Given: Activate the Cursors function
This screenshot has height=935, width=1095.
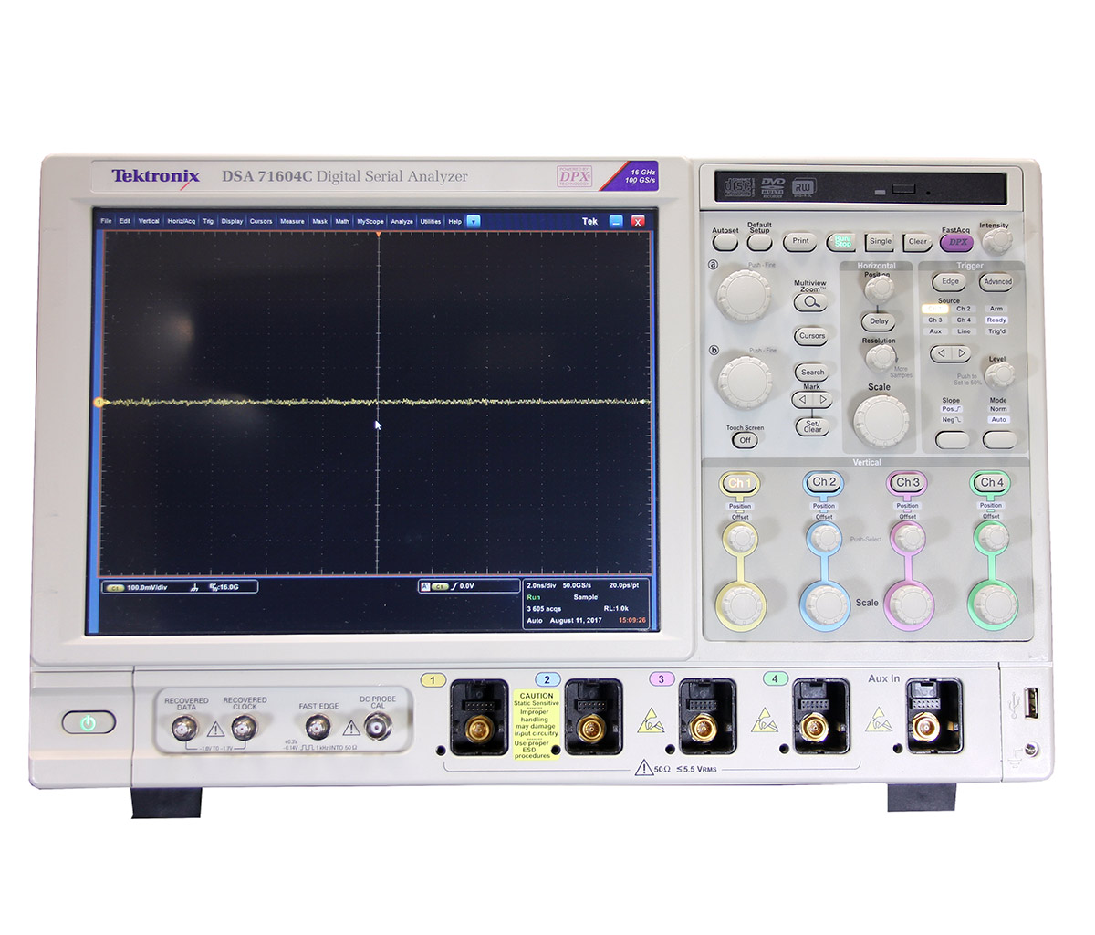Looking at the screenshot, I should tap(811, 336).
